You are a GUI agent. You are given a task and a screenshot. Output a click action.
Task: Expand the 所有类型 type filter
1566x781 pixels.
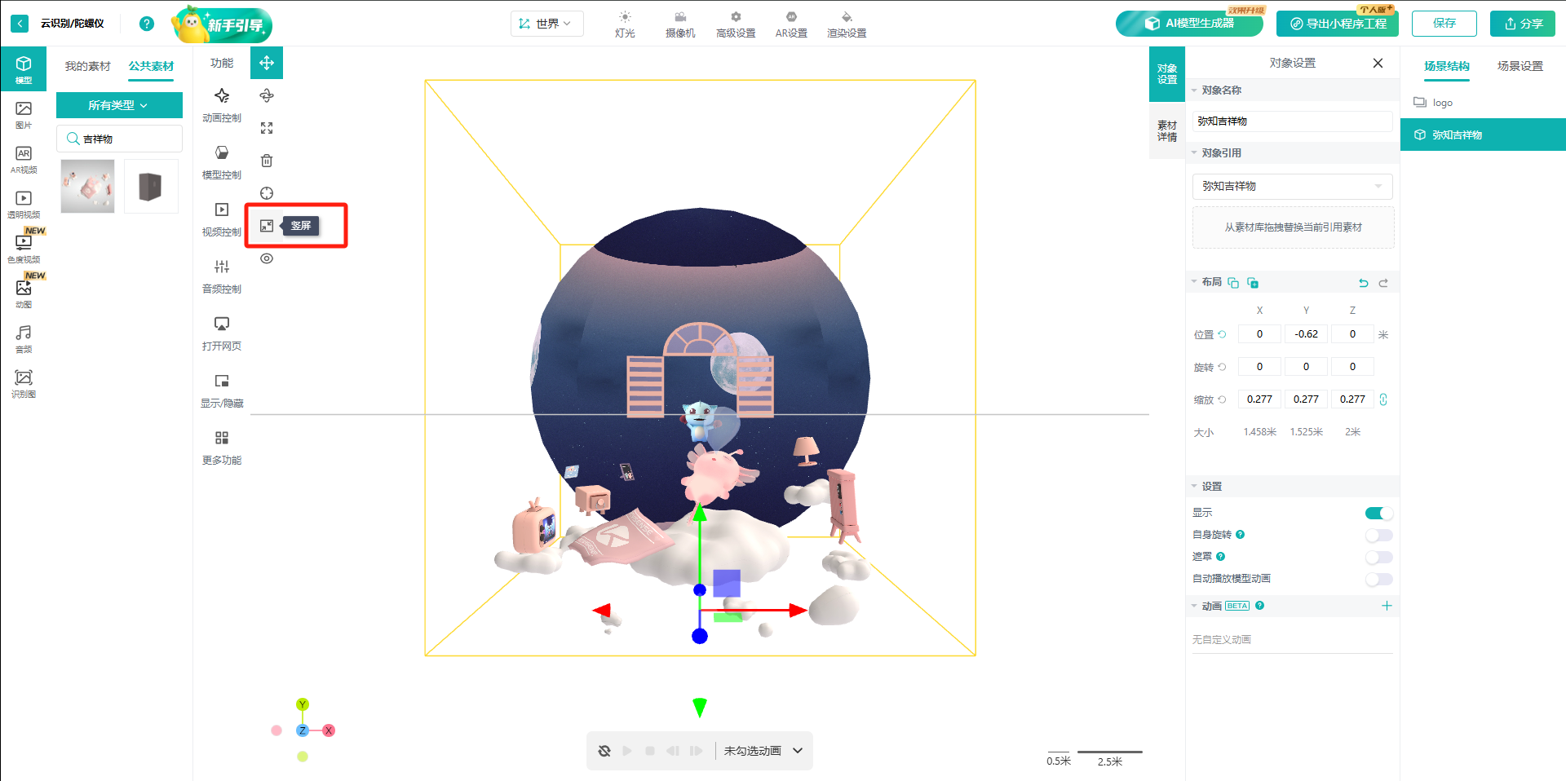point(119,105)
